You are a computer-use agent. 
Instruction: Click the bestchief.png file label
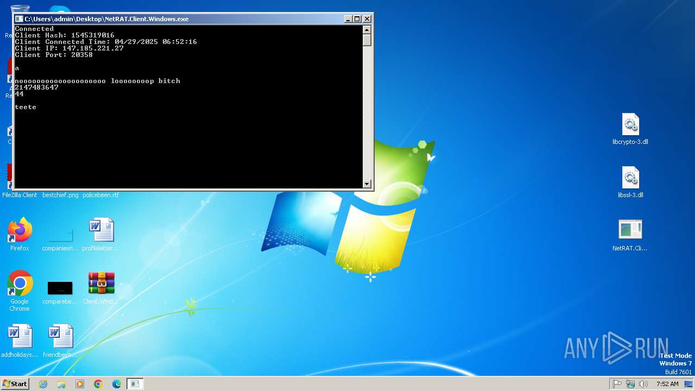(60, 195)
